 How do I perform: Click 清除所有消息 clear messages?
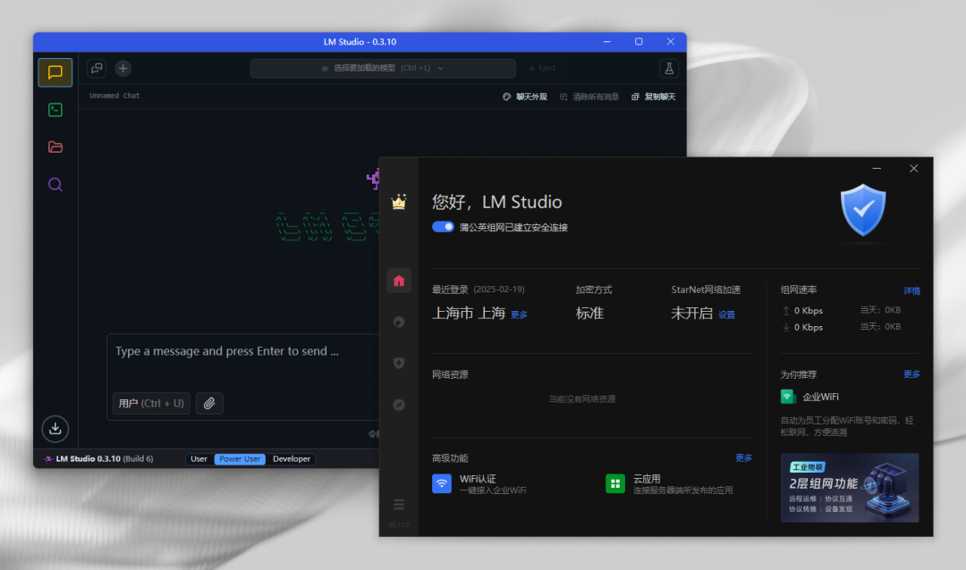coord(589,96)
